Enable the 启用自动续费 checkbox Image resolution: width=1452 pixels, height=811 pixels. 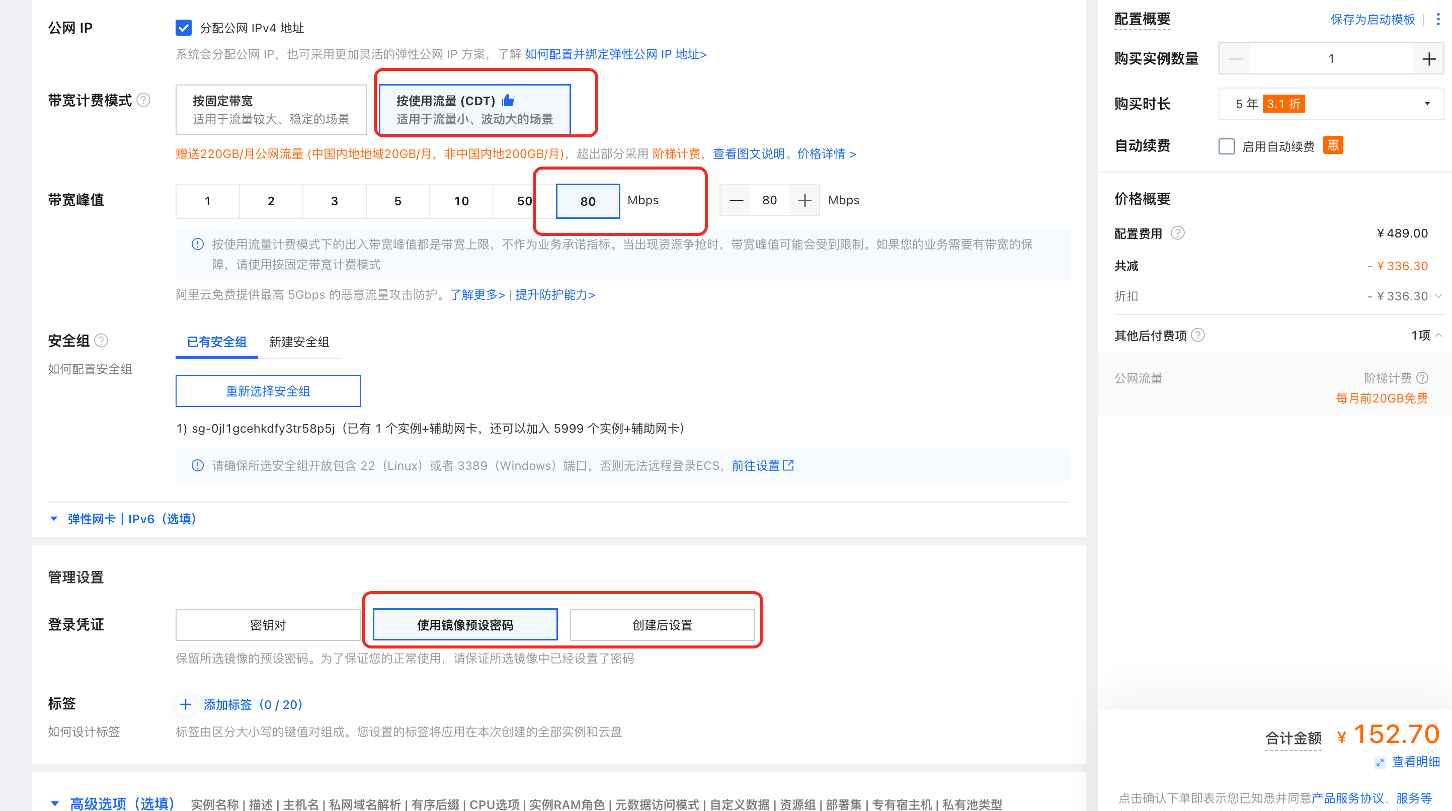click(1227, 146)
